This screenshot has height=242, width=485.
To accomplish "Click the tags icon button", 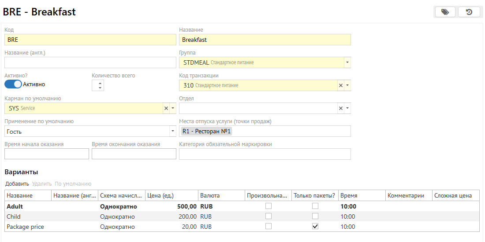I will click(445, 12).
